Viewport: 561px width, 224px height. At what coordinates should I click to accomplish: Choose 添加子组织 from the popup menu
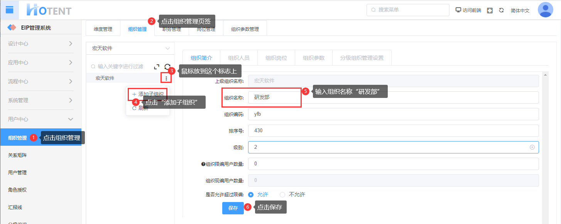(148, 94)
